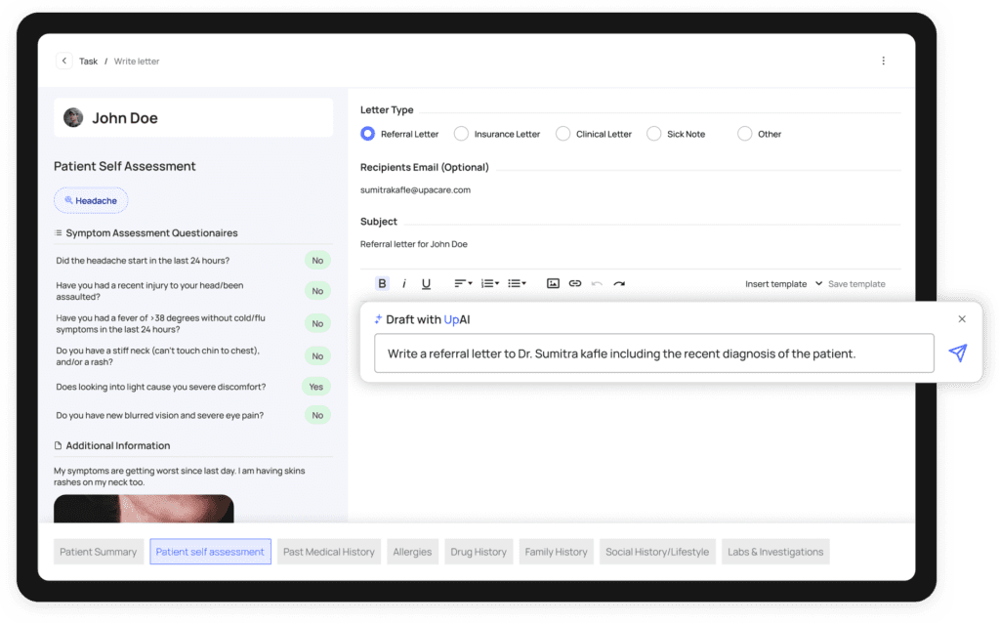Open the three-dot more options menu

pyautogui.click(x=883, y=62)
